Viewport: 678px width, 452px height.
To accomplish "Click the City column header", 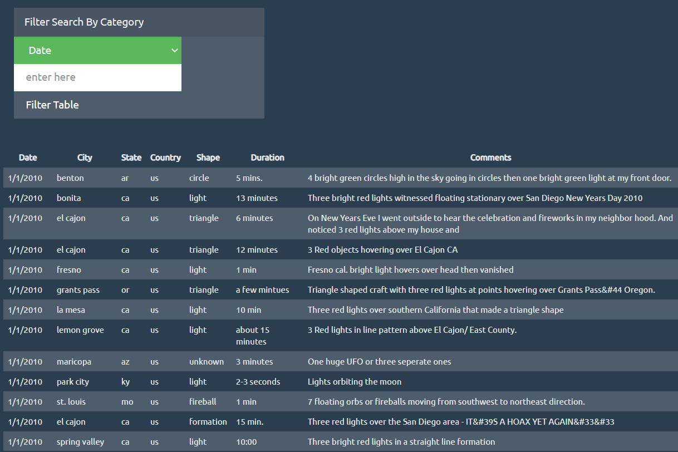I will pyautogui.click(x=85, y=158).
